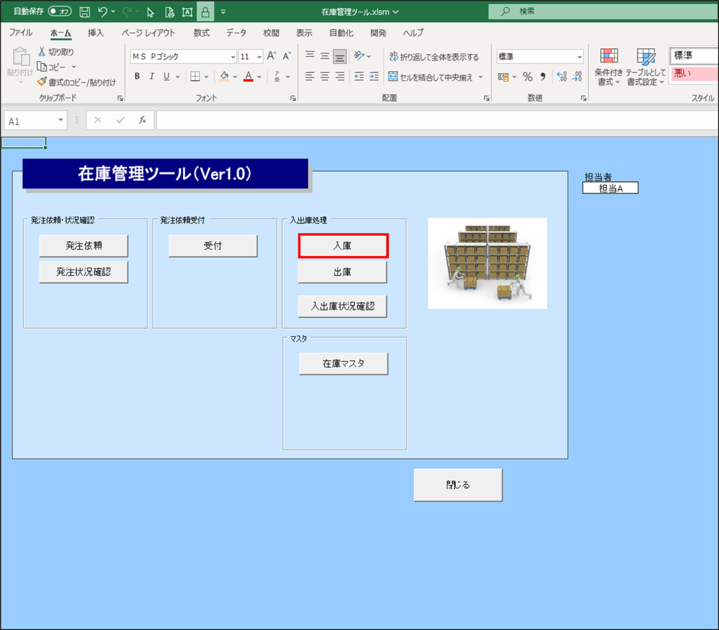719x630 pixels.
Task: Open the quick access toolbar customize arrow
Action: (x=223, y=11)
